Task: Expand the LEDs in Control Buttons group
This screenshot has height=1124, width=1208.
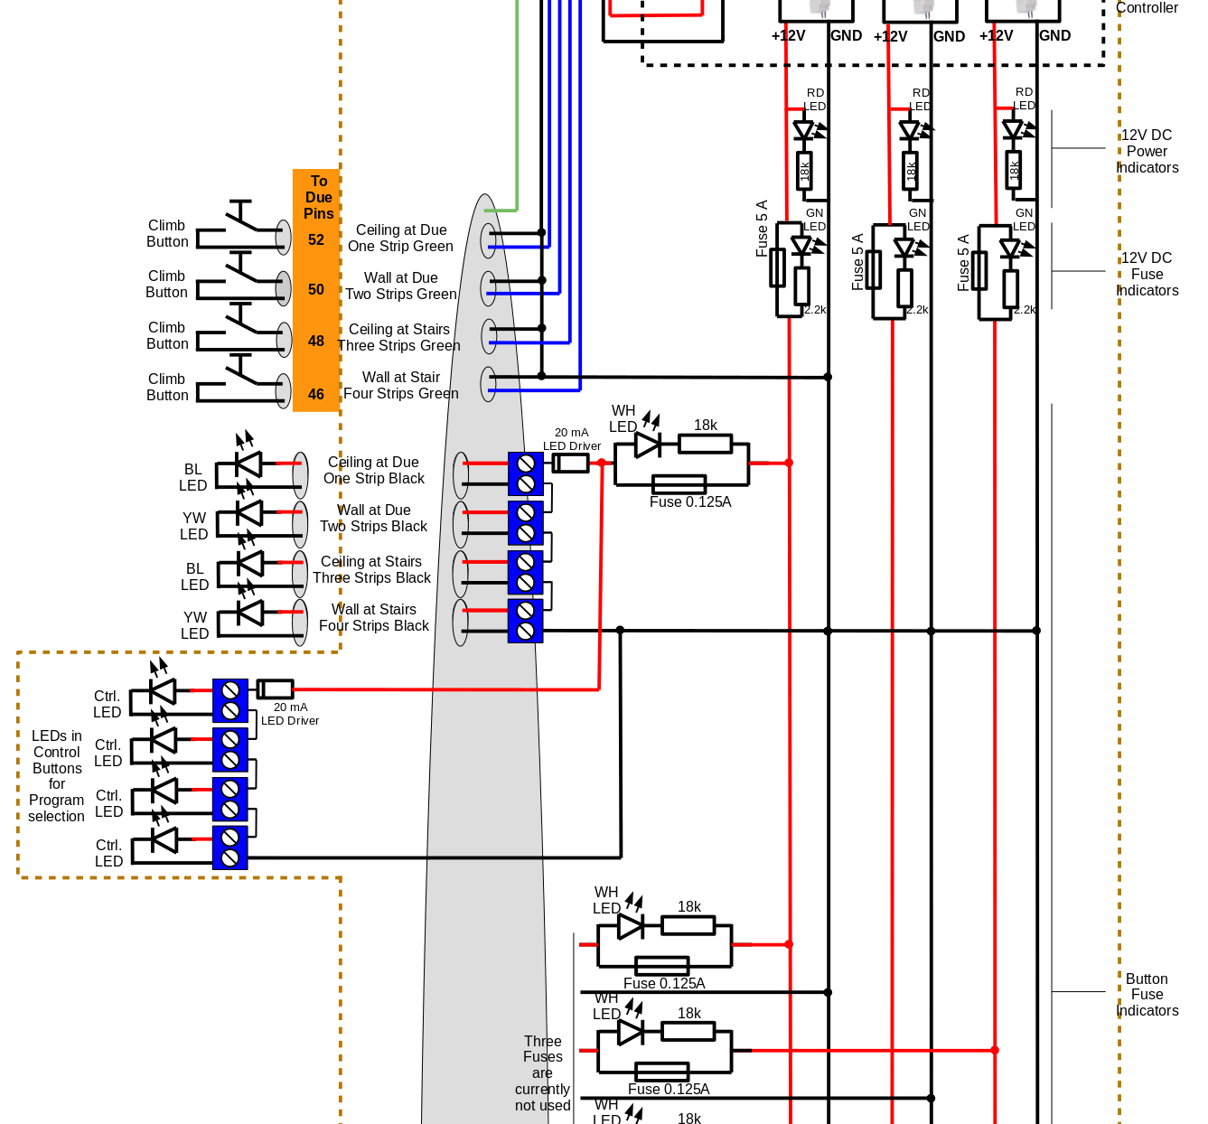Action: 57,777
